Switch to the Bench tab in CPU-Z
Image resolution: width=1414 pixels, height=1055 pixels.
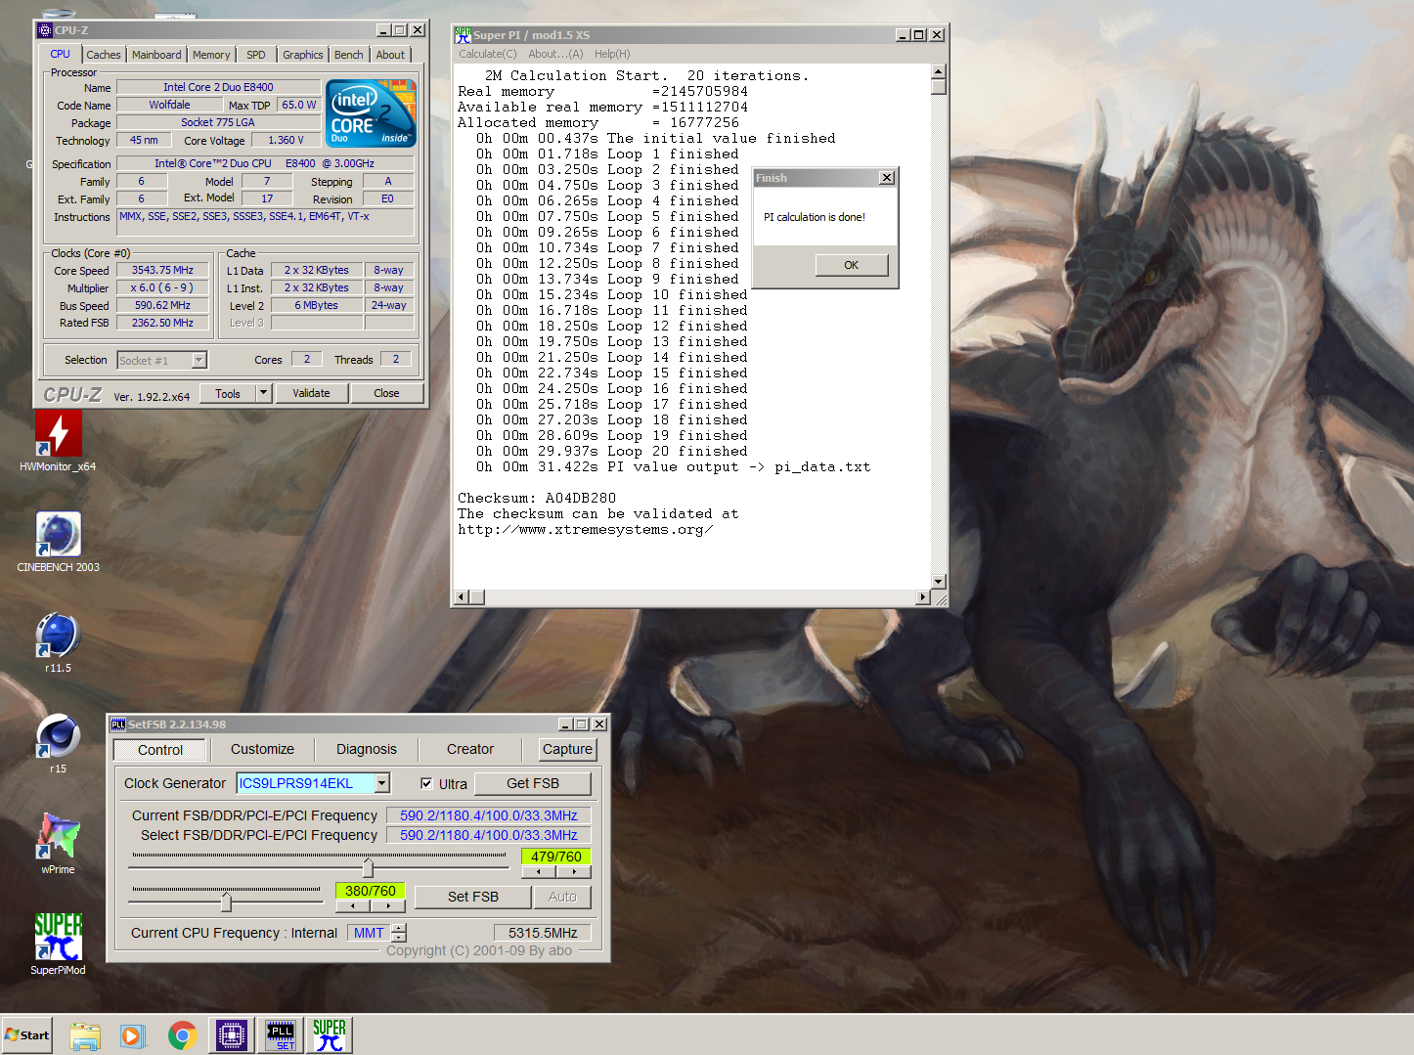coord(349,55)
